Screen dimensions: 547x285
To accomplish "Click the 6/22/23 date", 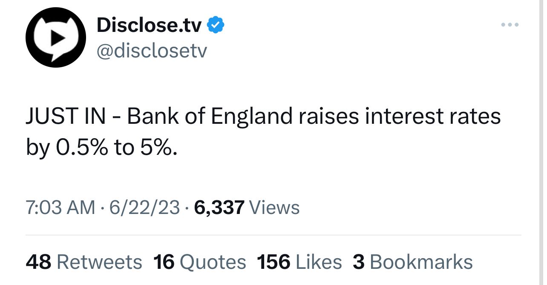I will (x=144, y=208).
